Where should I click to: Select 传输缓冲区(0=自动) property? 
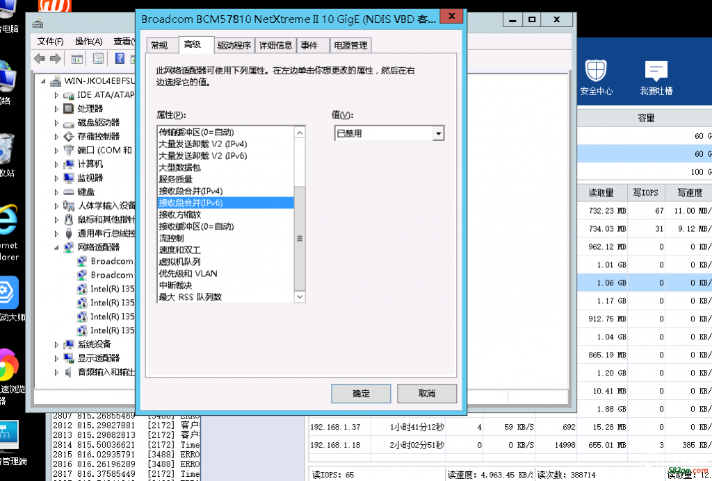(226, 132)
